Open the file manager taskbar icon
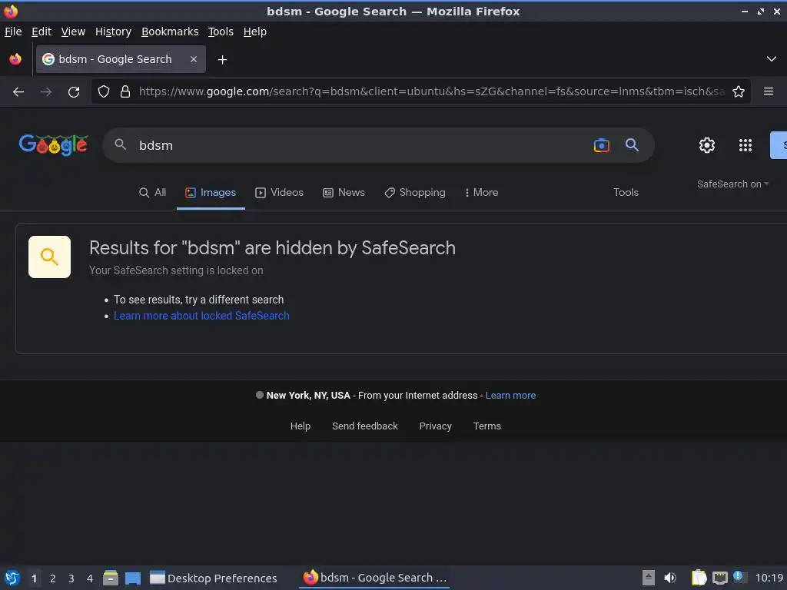 click(x=111, y=578)
